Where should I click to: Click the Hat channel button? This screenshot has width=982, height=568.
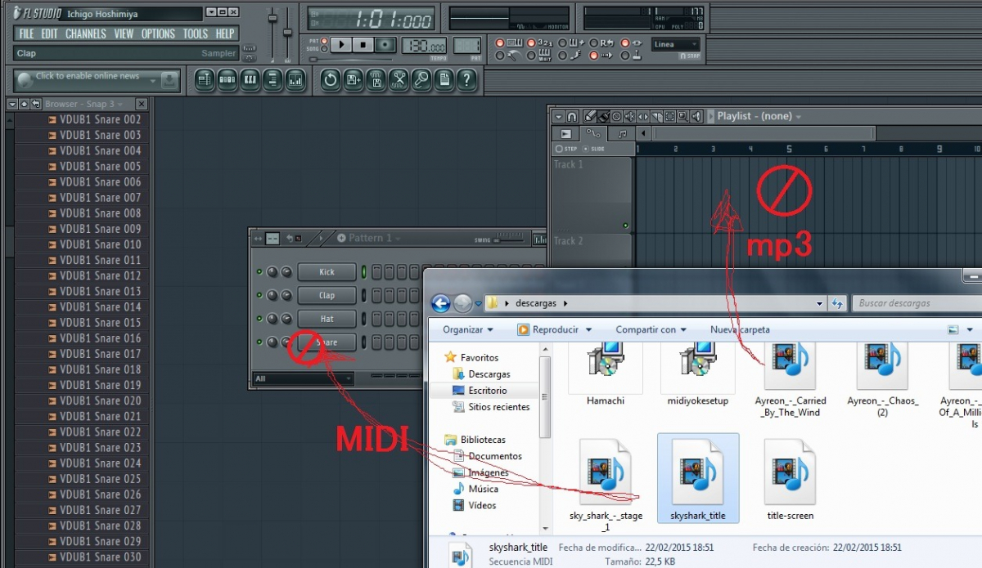(327, 318)
